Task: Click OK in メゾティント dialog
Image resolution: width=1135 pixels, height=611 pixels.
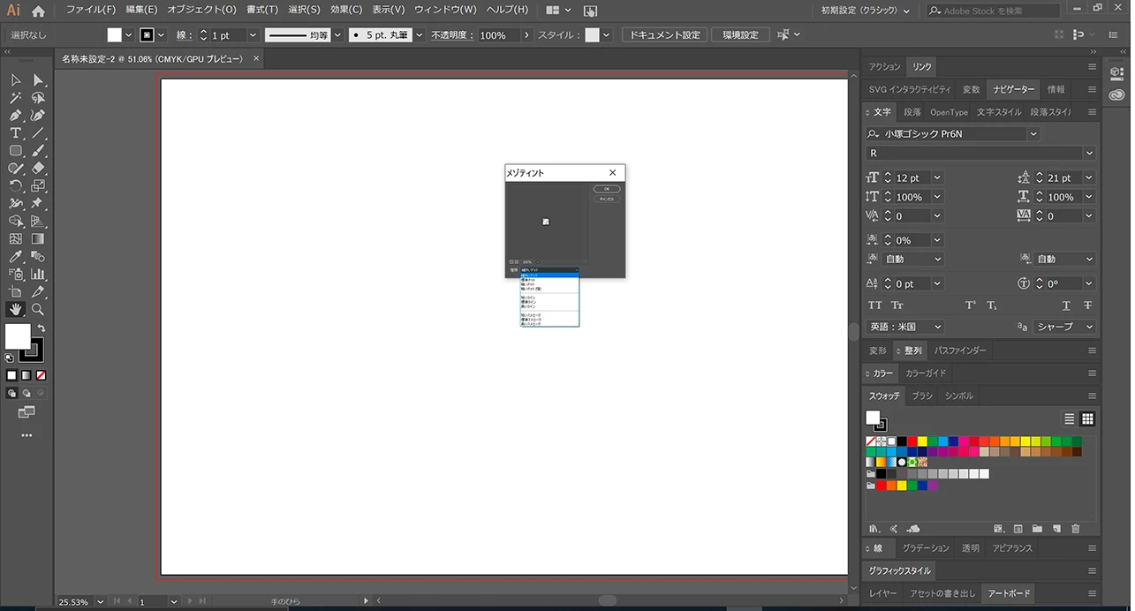Action: pos(607,189)
